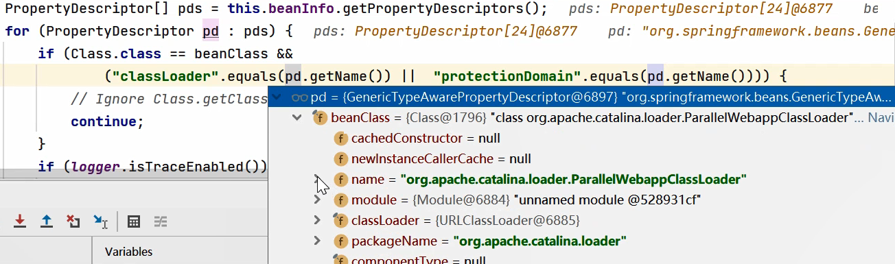Click the Step Out blue arrow icon
The image size is (895, 264).
[x=47, y=221]
